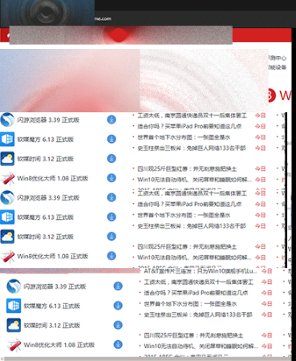Download Win8优化大师 1.08 via bottom list's blue arrow

tap(118, 345)
